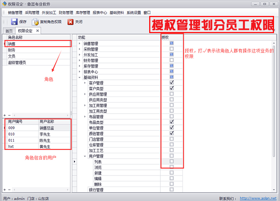Collapse the 用户管理 tree node

(85, 156)
